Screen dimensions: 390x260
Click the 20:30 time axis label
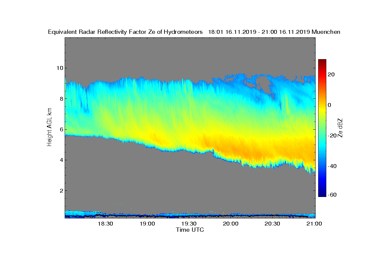click(x=273, y=224)
